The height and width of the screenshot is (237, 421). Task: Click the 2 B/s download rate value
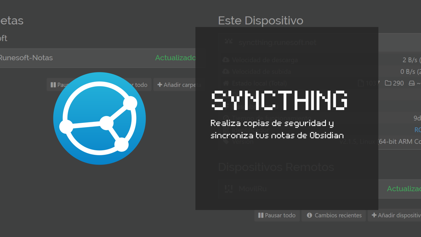click(412, 60)
